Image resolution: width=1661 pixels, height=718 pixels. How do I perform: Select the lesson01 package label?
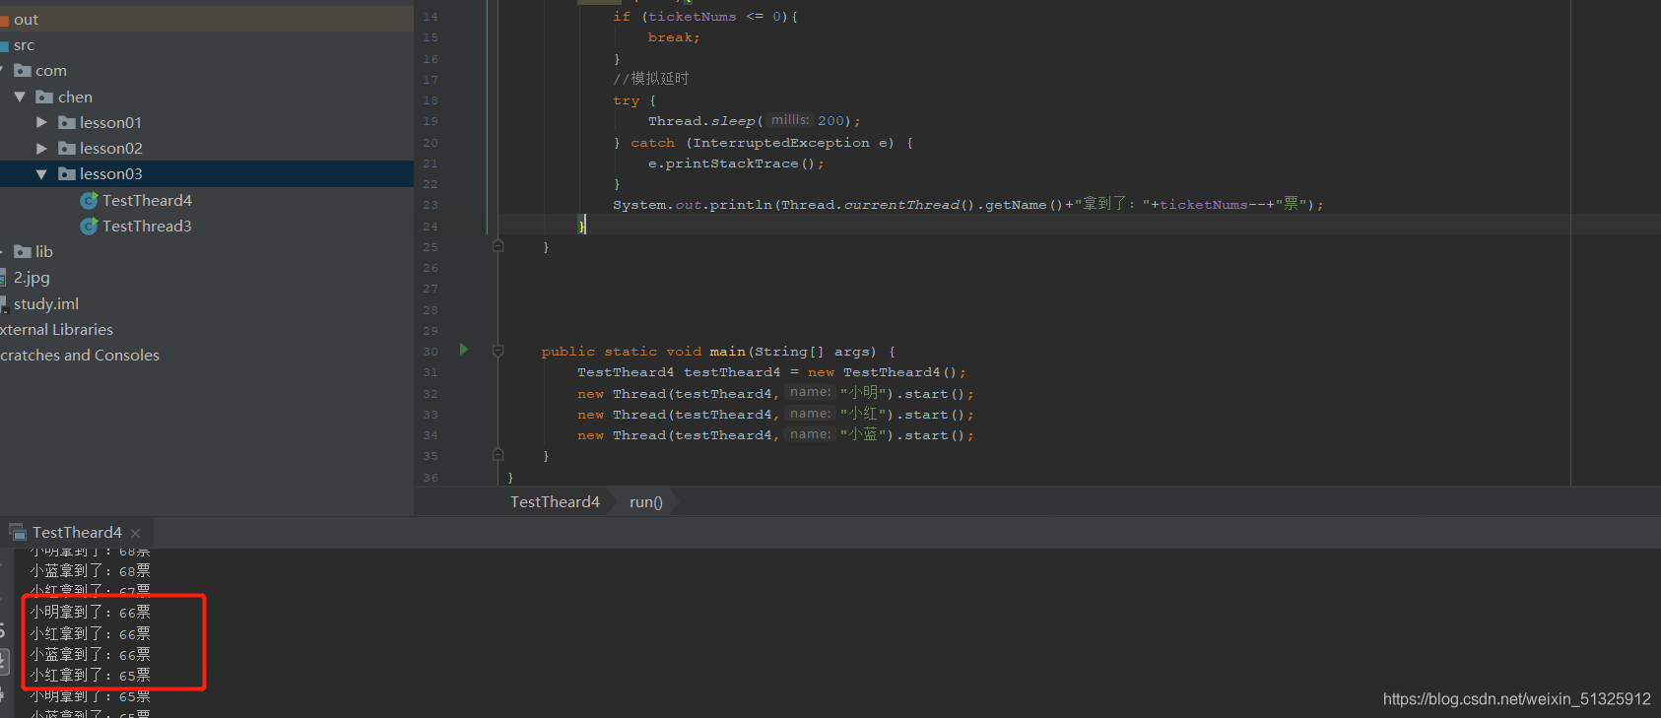point(110,123)
